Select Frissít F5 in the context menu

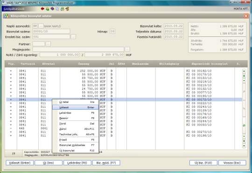(76, 140)
